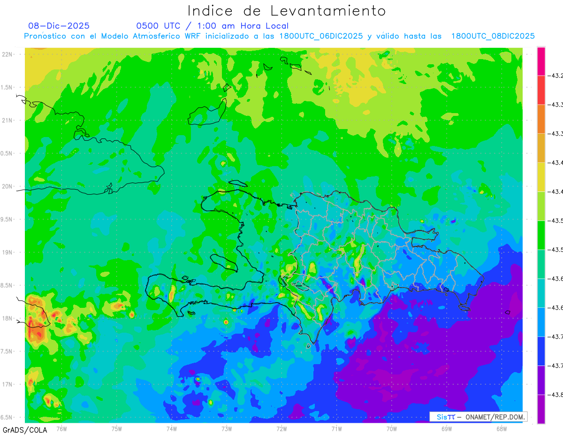Click the '7.5N' latitude label
The width and height of the screenshot is (563, 435).
click(x=7, y=351)
